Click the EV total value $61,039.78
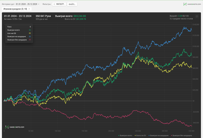203x138 pixels. [81, 19]
